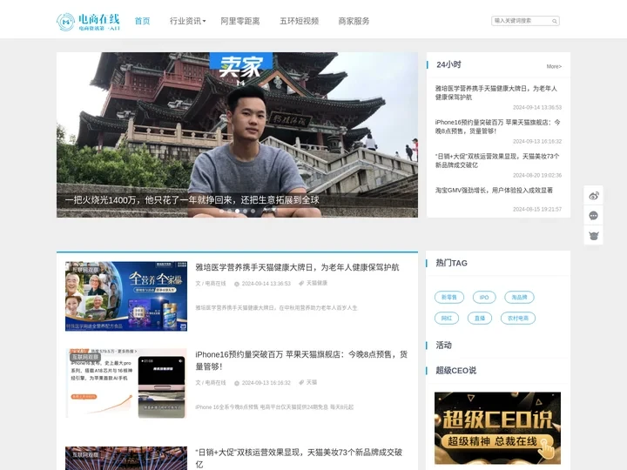Image resolution: width=627 pixels, height=470 pixels.
Task: Open 24小时 item 淘宝GMV强劲增长
Action: click(x=494, y=191)
